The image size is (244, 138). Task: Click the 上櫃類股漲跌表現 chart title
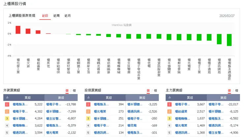(22, 16)
